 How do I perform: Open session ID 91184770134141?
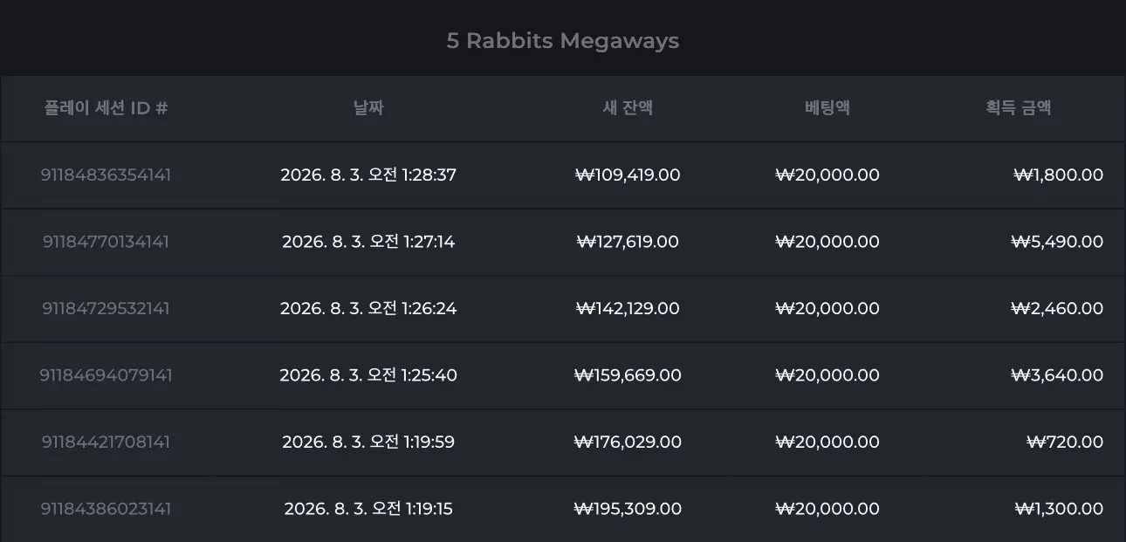click(x=106, y=242)
